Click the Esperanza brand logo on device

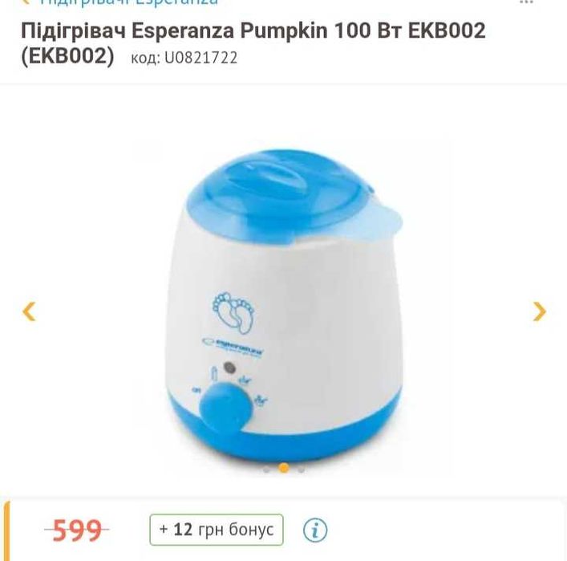233,348
